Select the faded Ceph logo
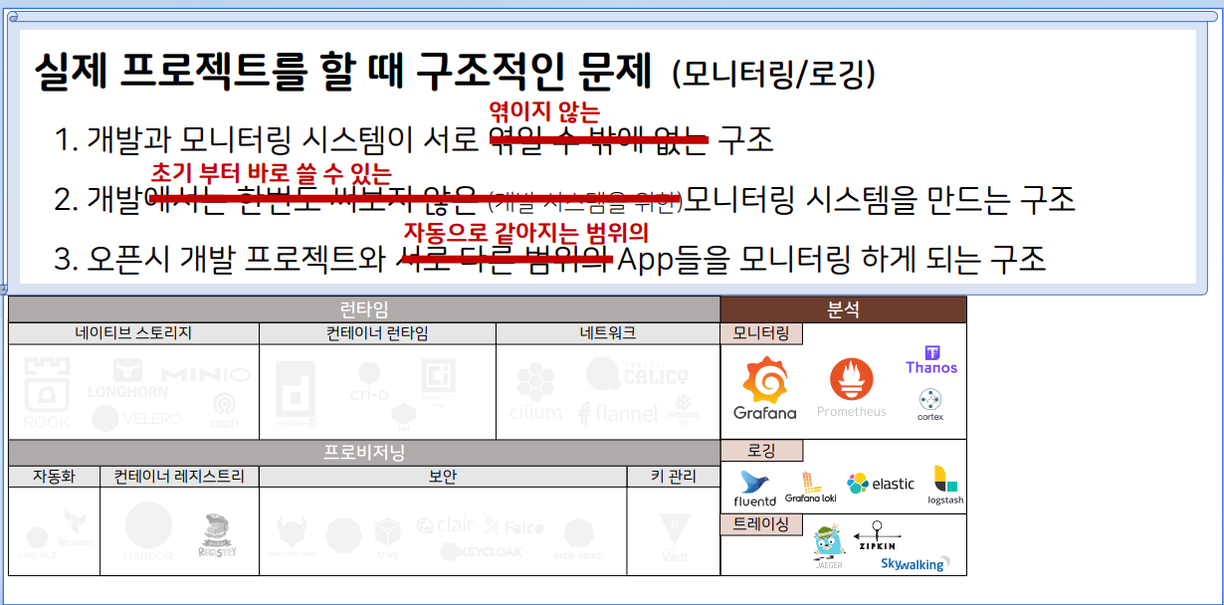This screenshot has height=605, width=1224. point(225,410)
